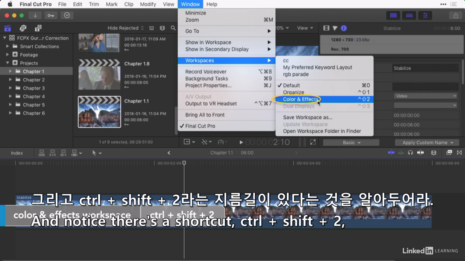Open Record Voiceover from Window menu
This screenshot has height=261, width=465.
(x=227, y=72)
